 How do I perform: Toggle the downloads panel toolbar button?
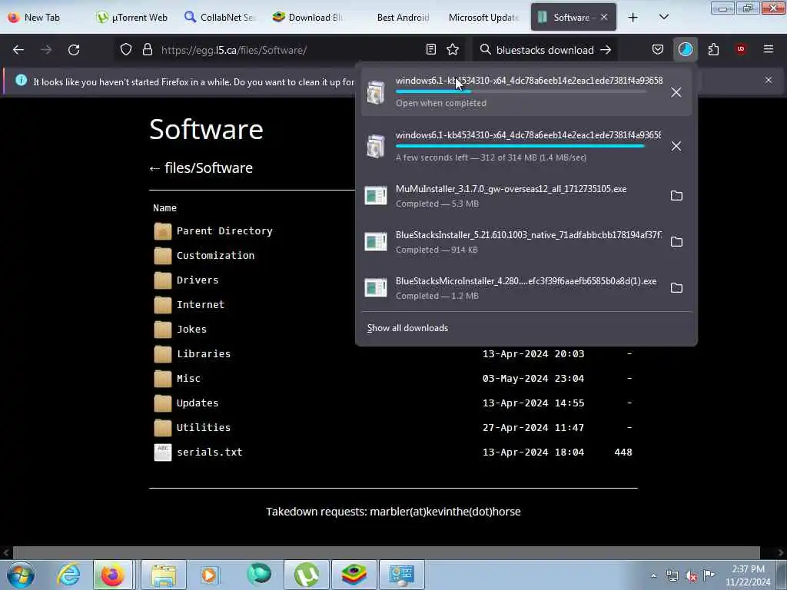coord(685,50)
